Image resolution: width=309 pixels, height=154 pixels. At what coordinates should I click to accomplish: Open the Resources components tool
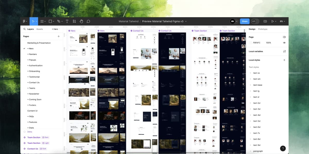click(x=74, y=21)
